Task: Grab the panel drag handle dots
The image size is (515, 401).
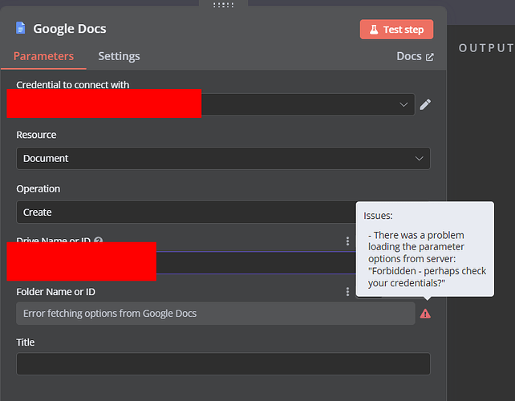Action: pos(223,5)
